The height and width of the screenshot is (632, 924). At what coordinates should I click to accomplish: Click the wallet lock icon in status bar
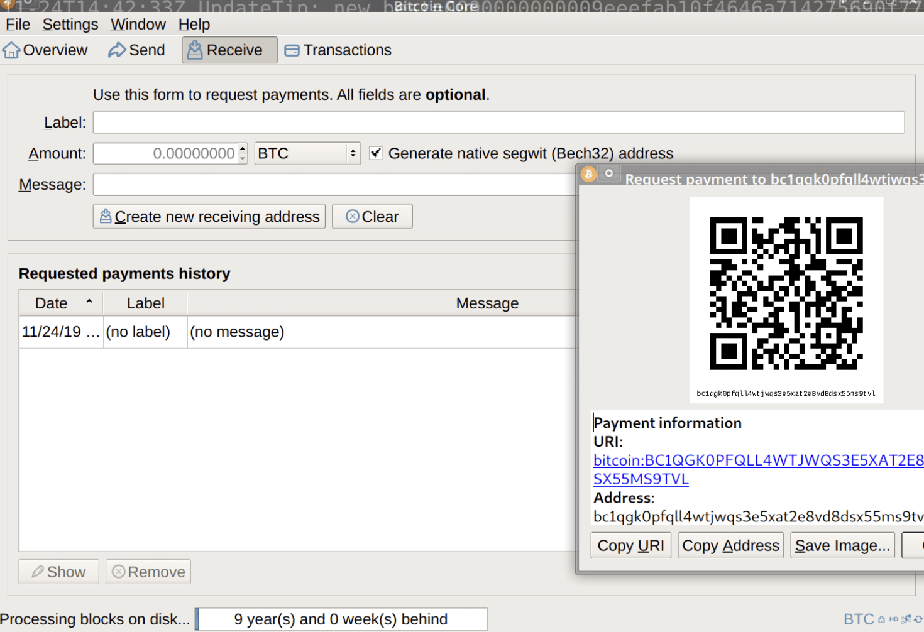[x=882, y=619]
